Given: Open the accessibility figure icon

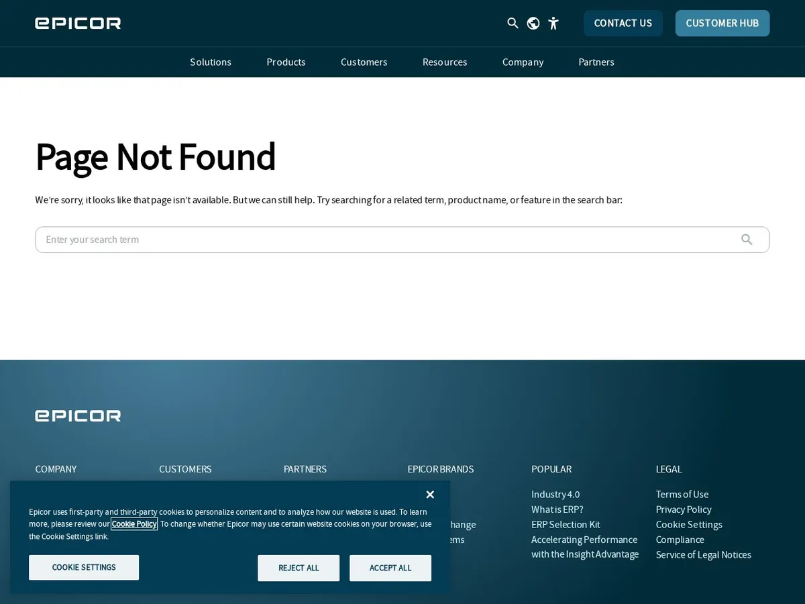Looking at the screenshot, I should tap(553, 23).
